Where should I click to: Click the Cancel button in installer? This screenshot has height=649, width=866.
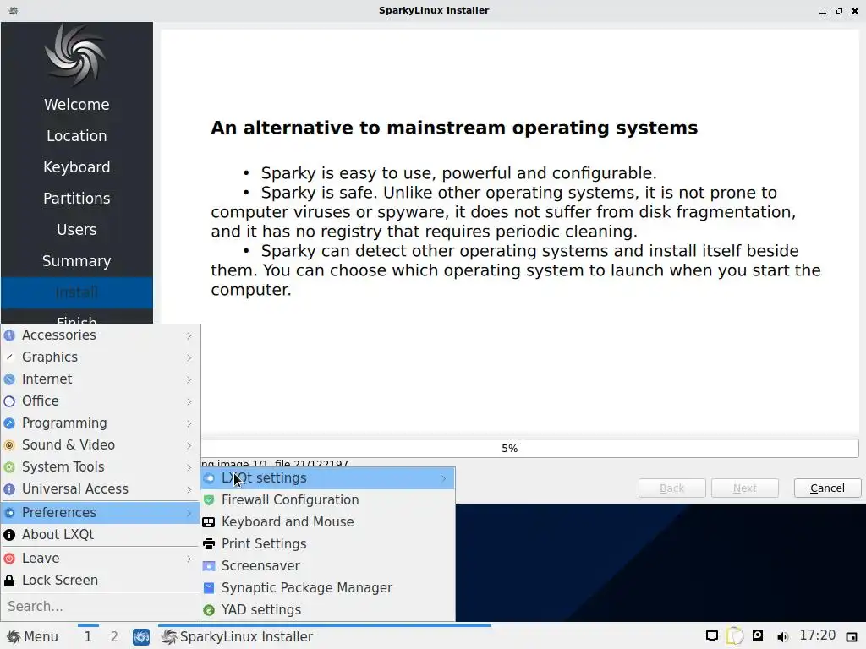(827, 488)
